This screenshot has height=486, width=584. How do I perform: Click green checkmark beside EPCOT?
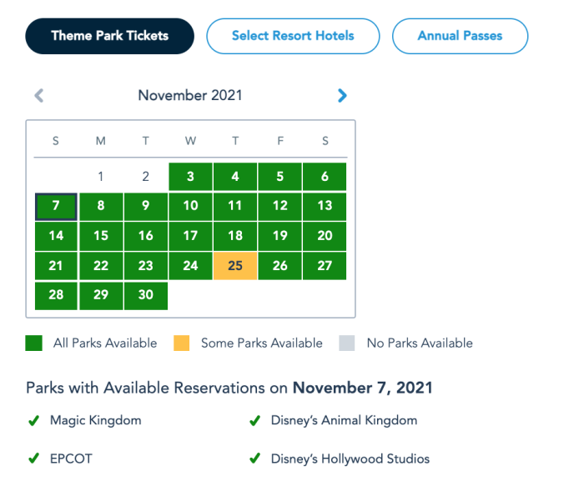pos(34,458)
